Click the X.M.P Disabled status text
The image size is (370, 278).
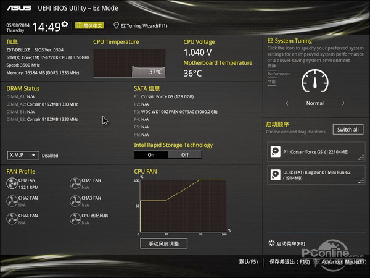tap(50, 156)
